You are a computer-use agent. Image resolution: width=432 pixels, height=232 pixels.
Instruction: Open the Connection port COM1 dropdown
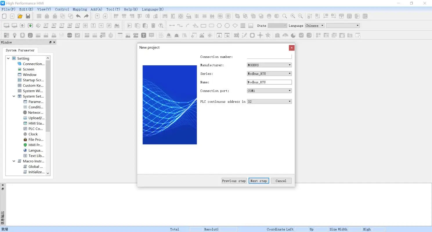click(x=269, y=91)
